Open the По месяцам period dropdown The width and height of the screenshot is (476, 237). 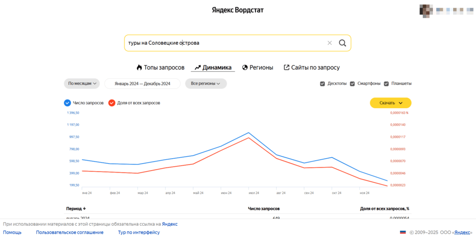[x=82, y=84]
